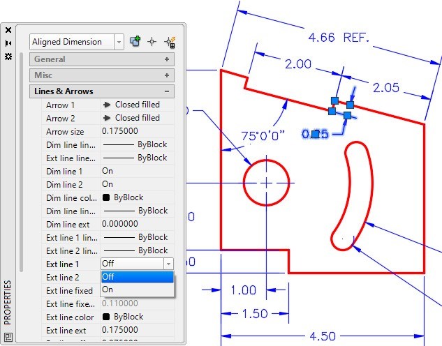Screen dimensions: 442x346
Task: Click the Dim line 1 On value
Action: (108, 171)
